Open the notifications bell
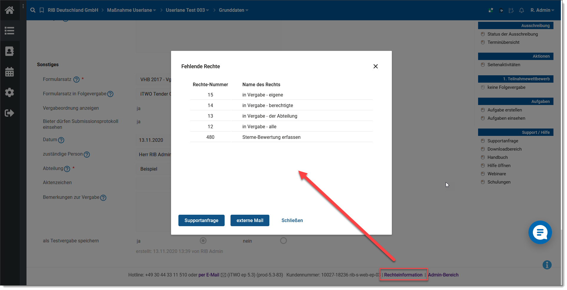 [521, 10]
